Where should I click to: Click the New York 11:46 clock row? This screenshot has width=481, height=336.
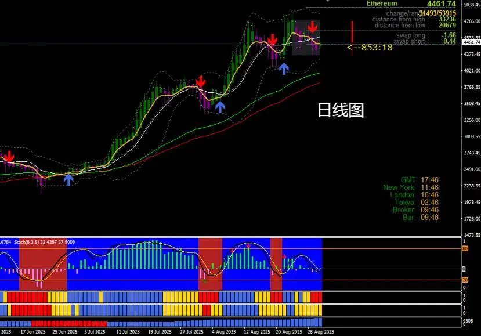pos(411,187)
